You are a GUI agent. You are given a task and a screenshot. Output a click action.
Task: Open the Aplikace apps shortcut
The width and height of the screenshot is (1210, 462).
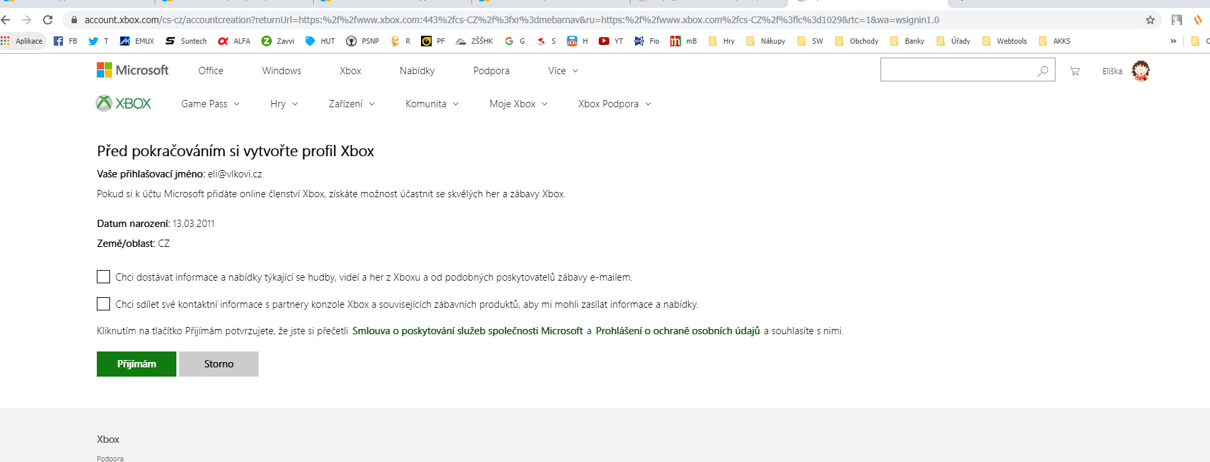pyautogui.click(x=23, y=41)
